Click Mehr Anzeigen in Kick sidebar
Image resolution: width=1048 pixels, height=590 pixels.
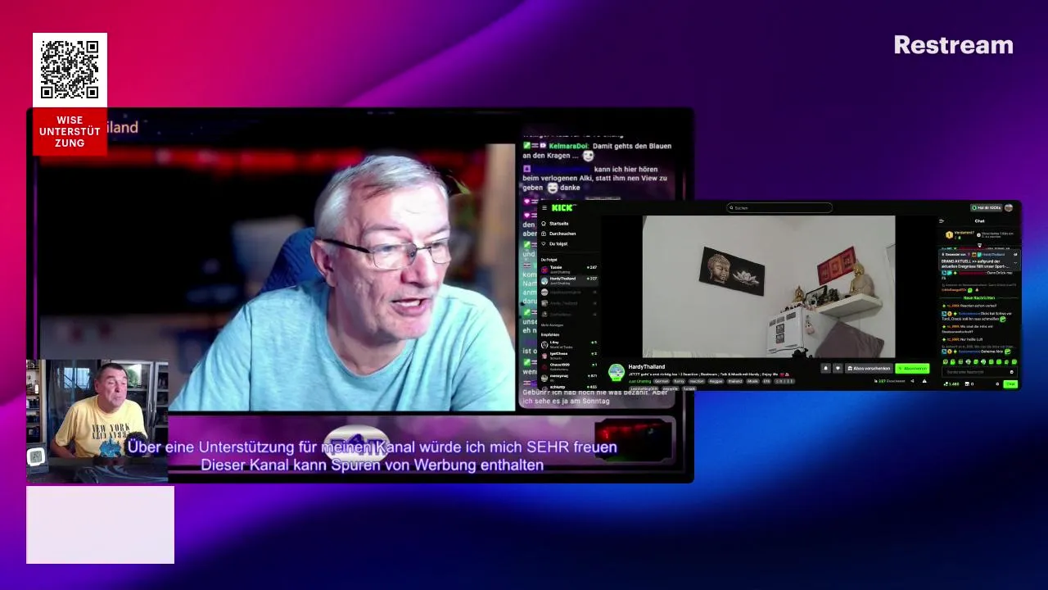coord(552,325)
